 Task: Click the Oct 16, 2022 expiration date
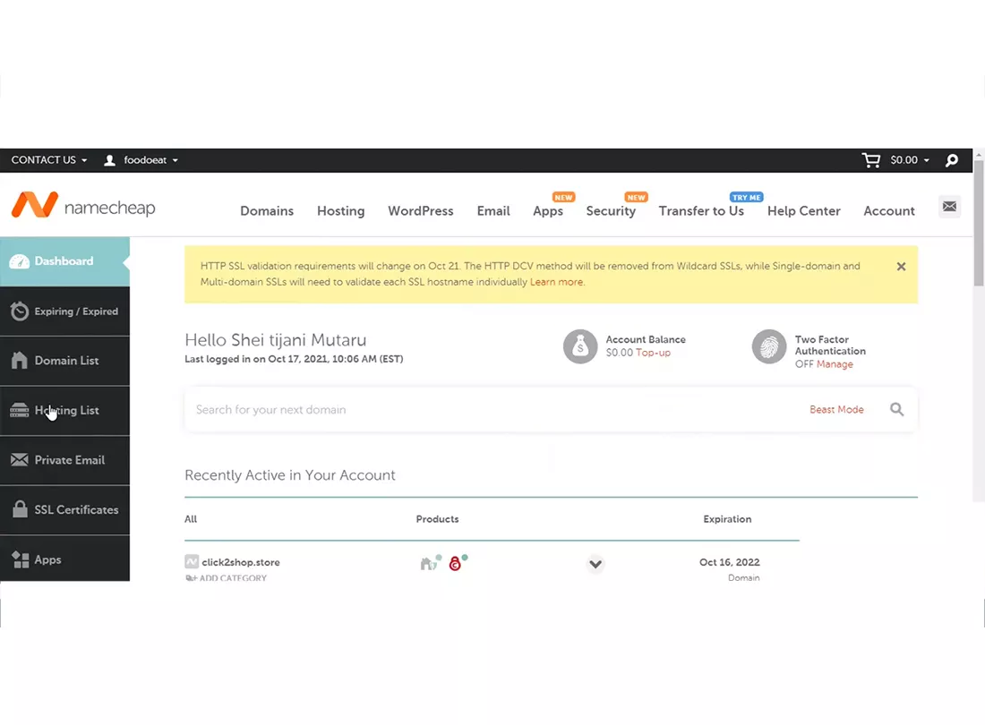click(729, 562)
